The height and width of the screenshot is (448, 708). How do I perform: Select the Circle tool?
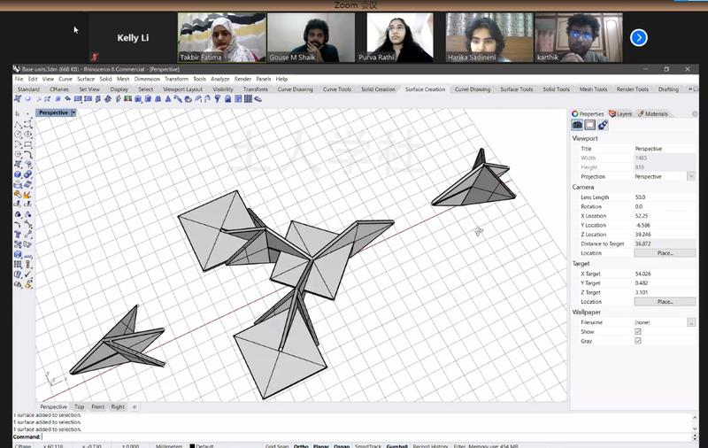click(x=18, y=134)
